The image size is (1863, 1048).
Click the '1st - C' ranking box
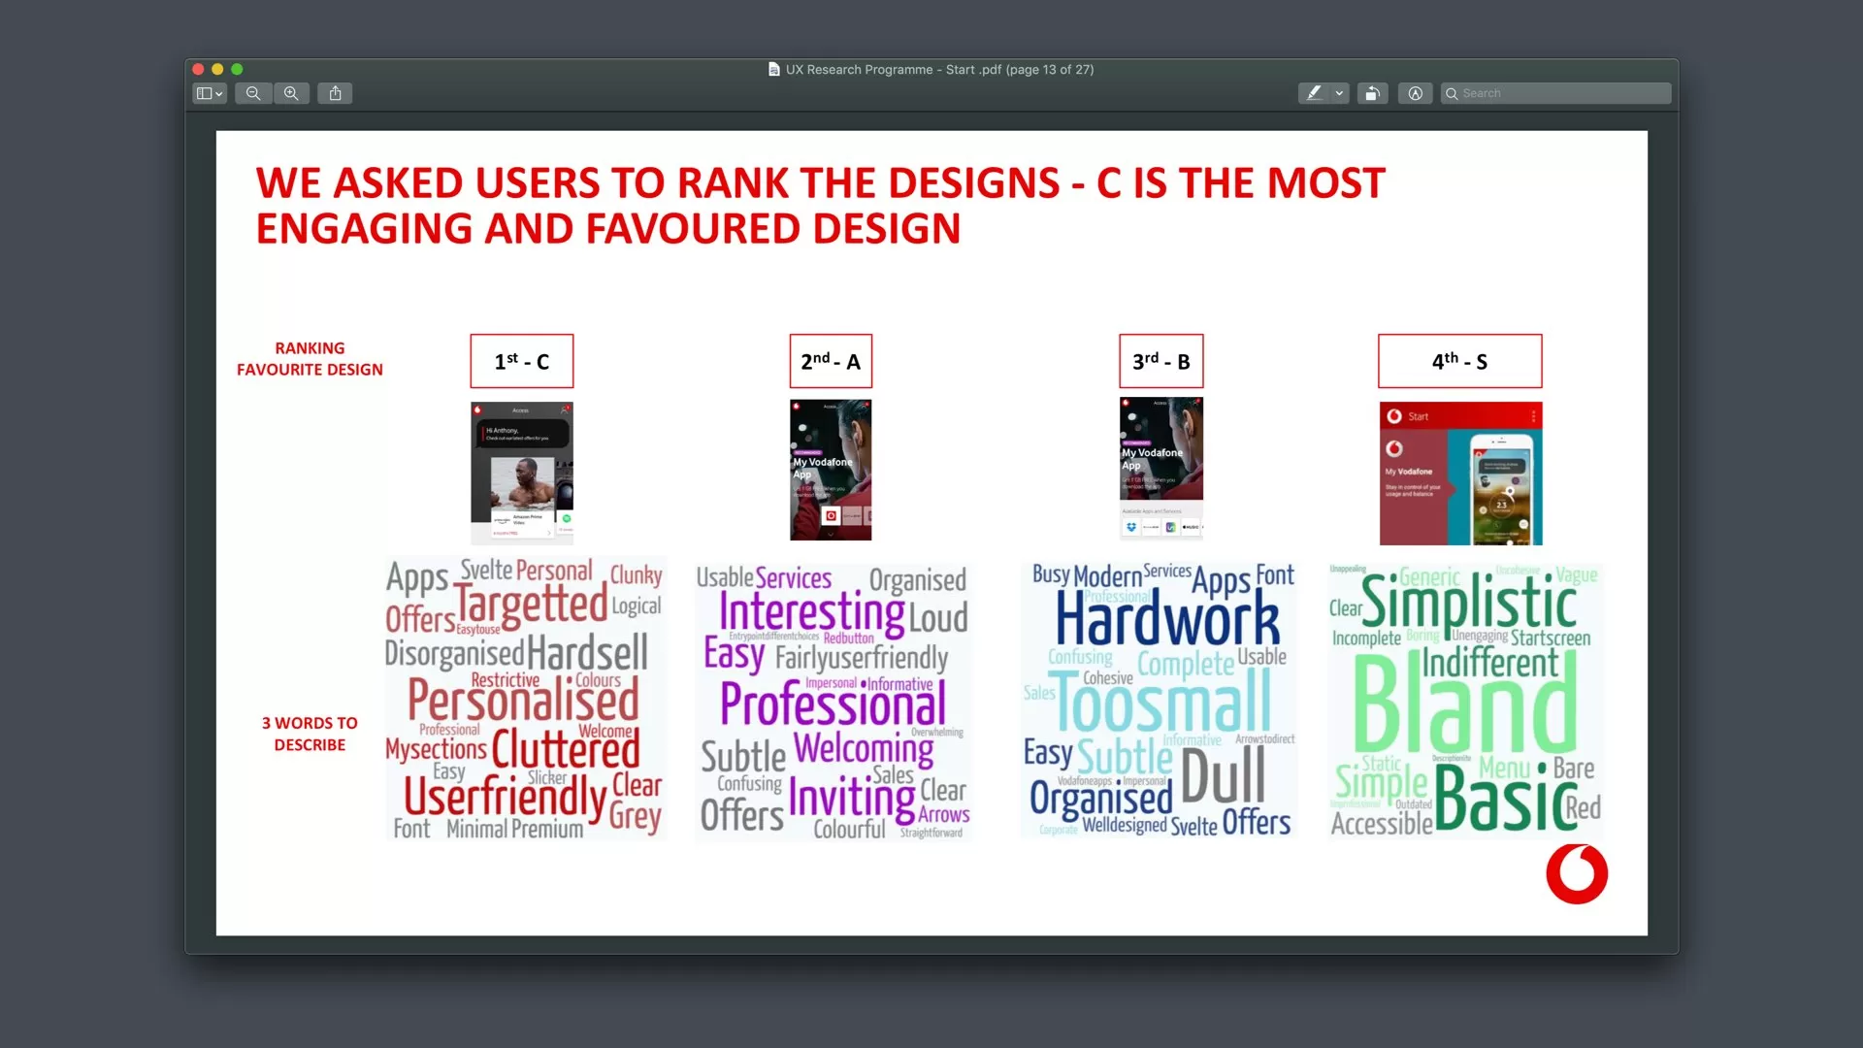(522, 361)
